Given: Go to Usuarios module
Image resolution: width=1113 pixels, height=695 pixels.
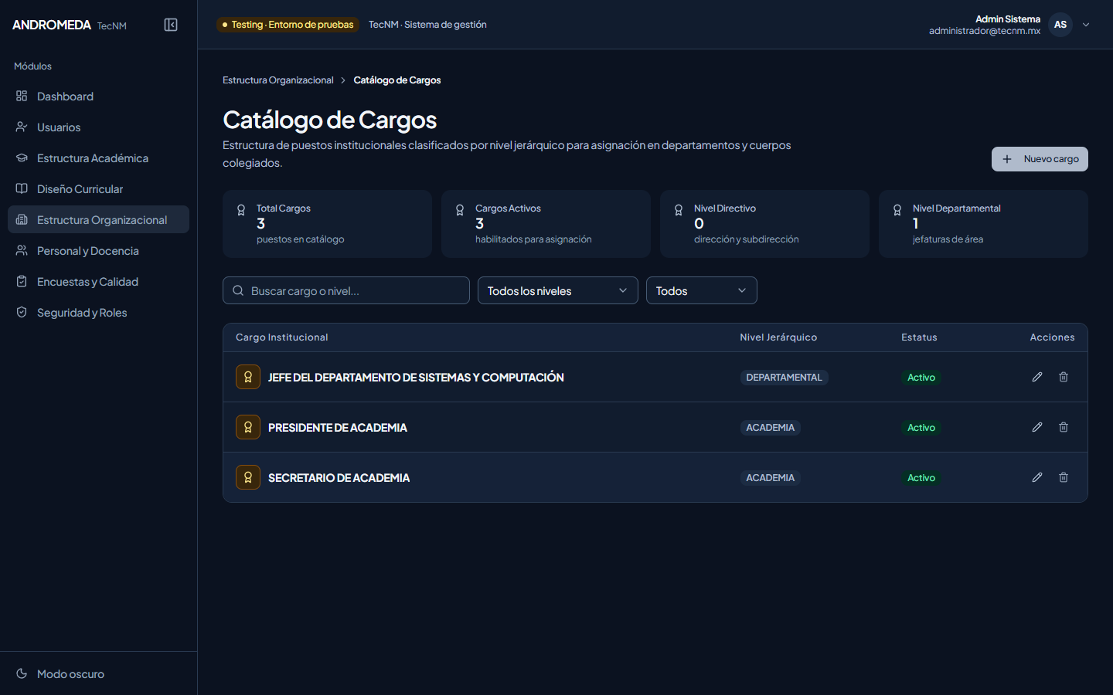Looking at the screenshot, I should (x=98, y=127).
